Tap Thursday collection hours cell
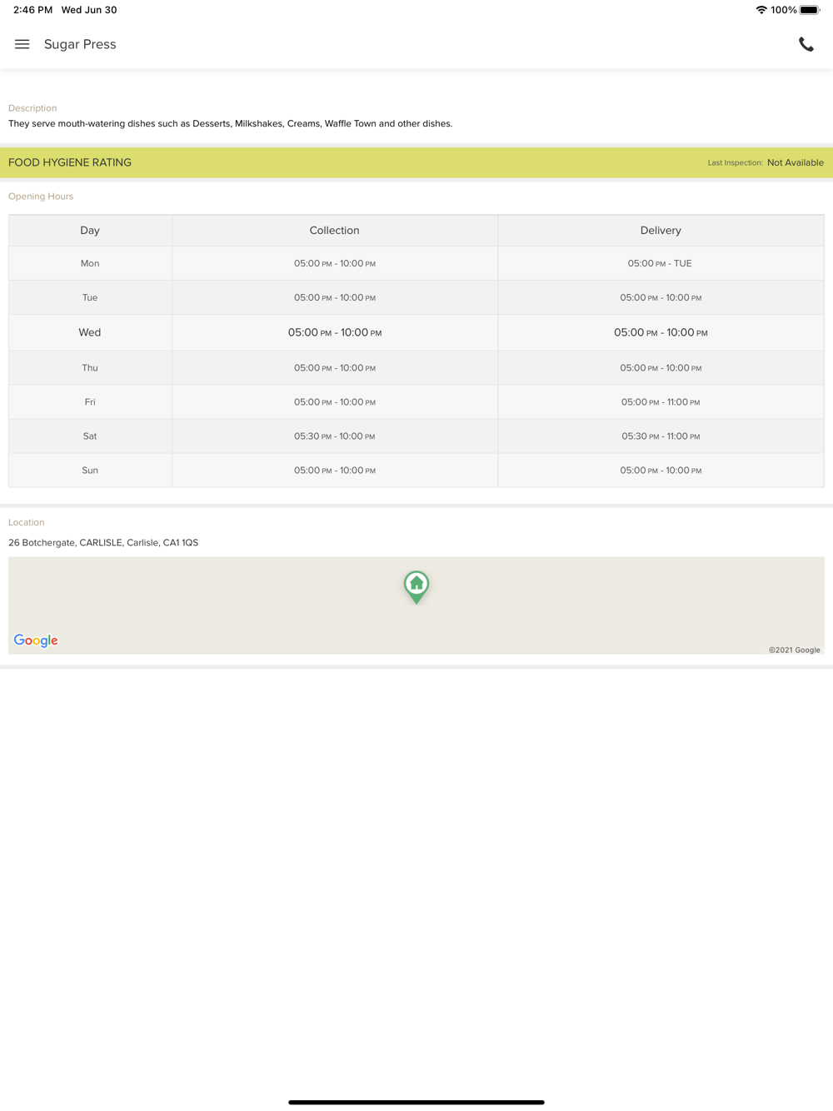The image size is (833, 1111). tap(335, 367)
